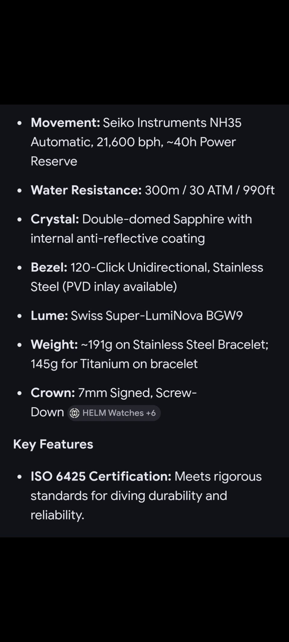Click the Seiko Instruments NH35 text
289x642 pixels.
pos(172,123)
